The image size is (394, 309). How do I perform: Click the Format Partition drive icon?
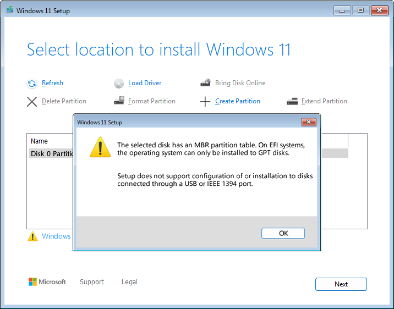[x=119, y=101]
